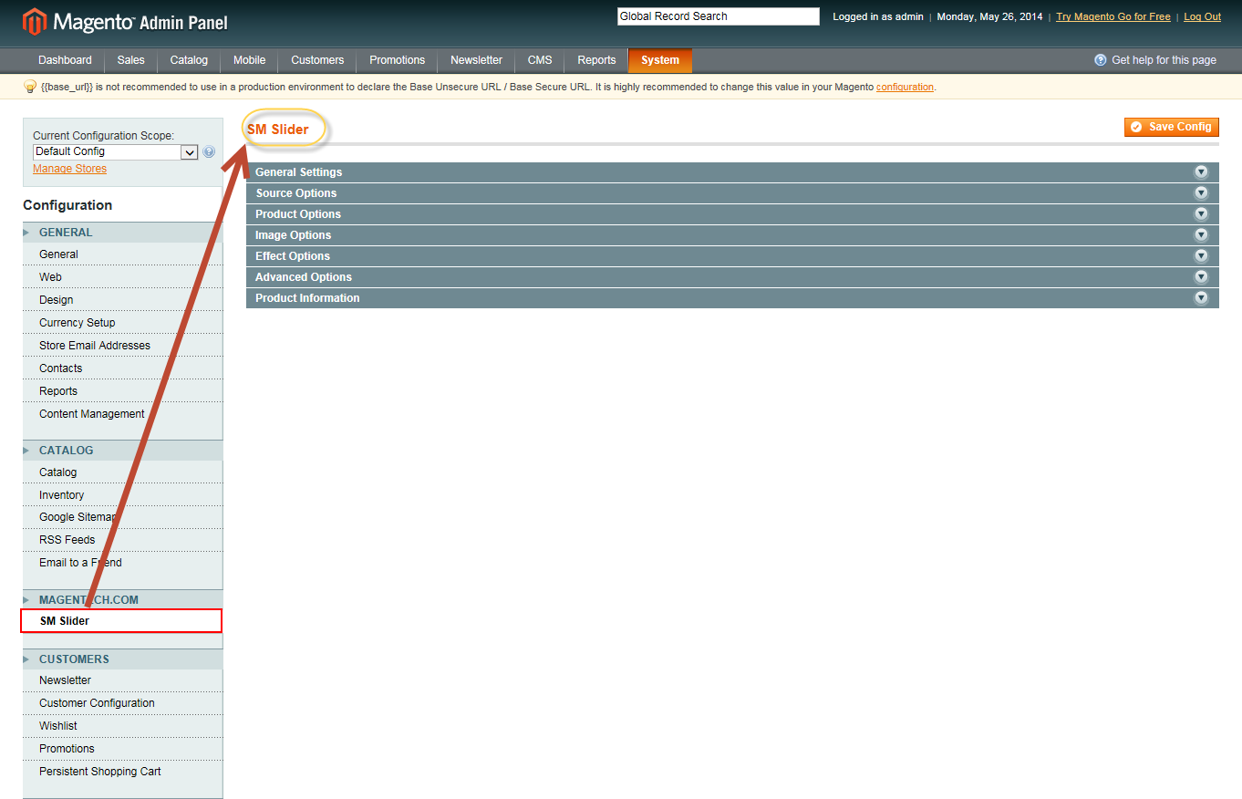
Task: Click the configuration link in the warning
Action: 905,88
